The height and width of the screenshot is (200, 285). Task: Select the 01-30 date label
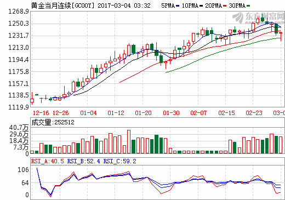(171, 113)
